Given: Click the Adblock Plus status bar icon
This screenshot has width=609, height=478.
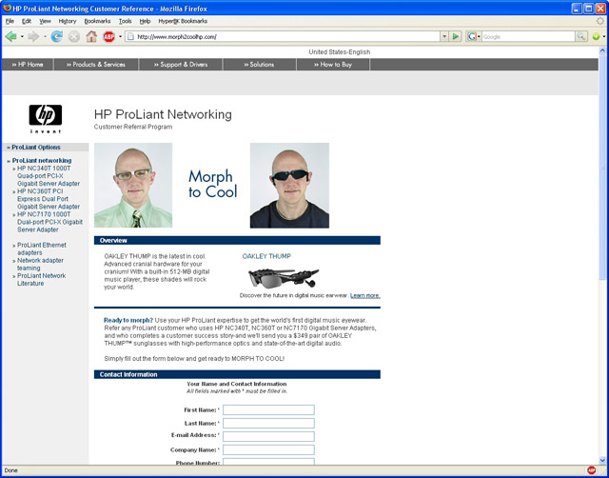Looking at the screenshot, I should tap(592, 470).
